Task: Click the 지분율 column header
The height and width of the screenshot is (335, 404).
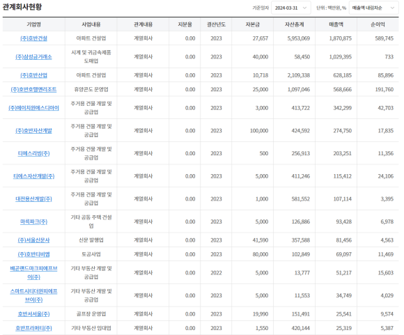Action: click(185, 24)
